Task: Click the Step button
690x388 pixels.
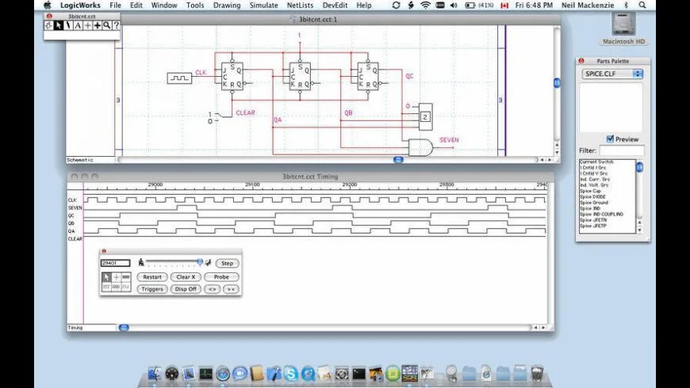Action: click(x=227, y=263)
